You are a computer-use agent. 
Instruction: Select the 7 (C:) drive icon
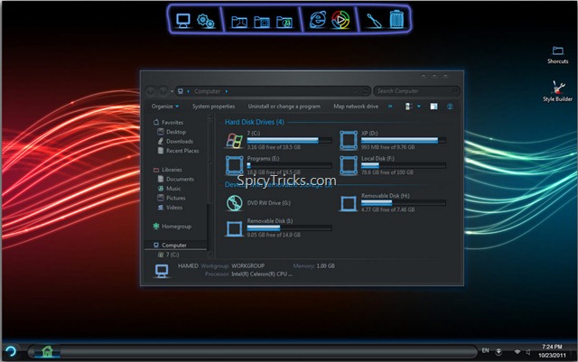(x=234, y=141)
